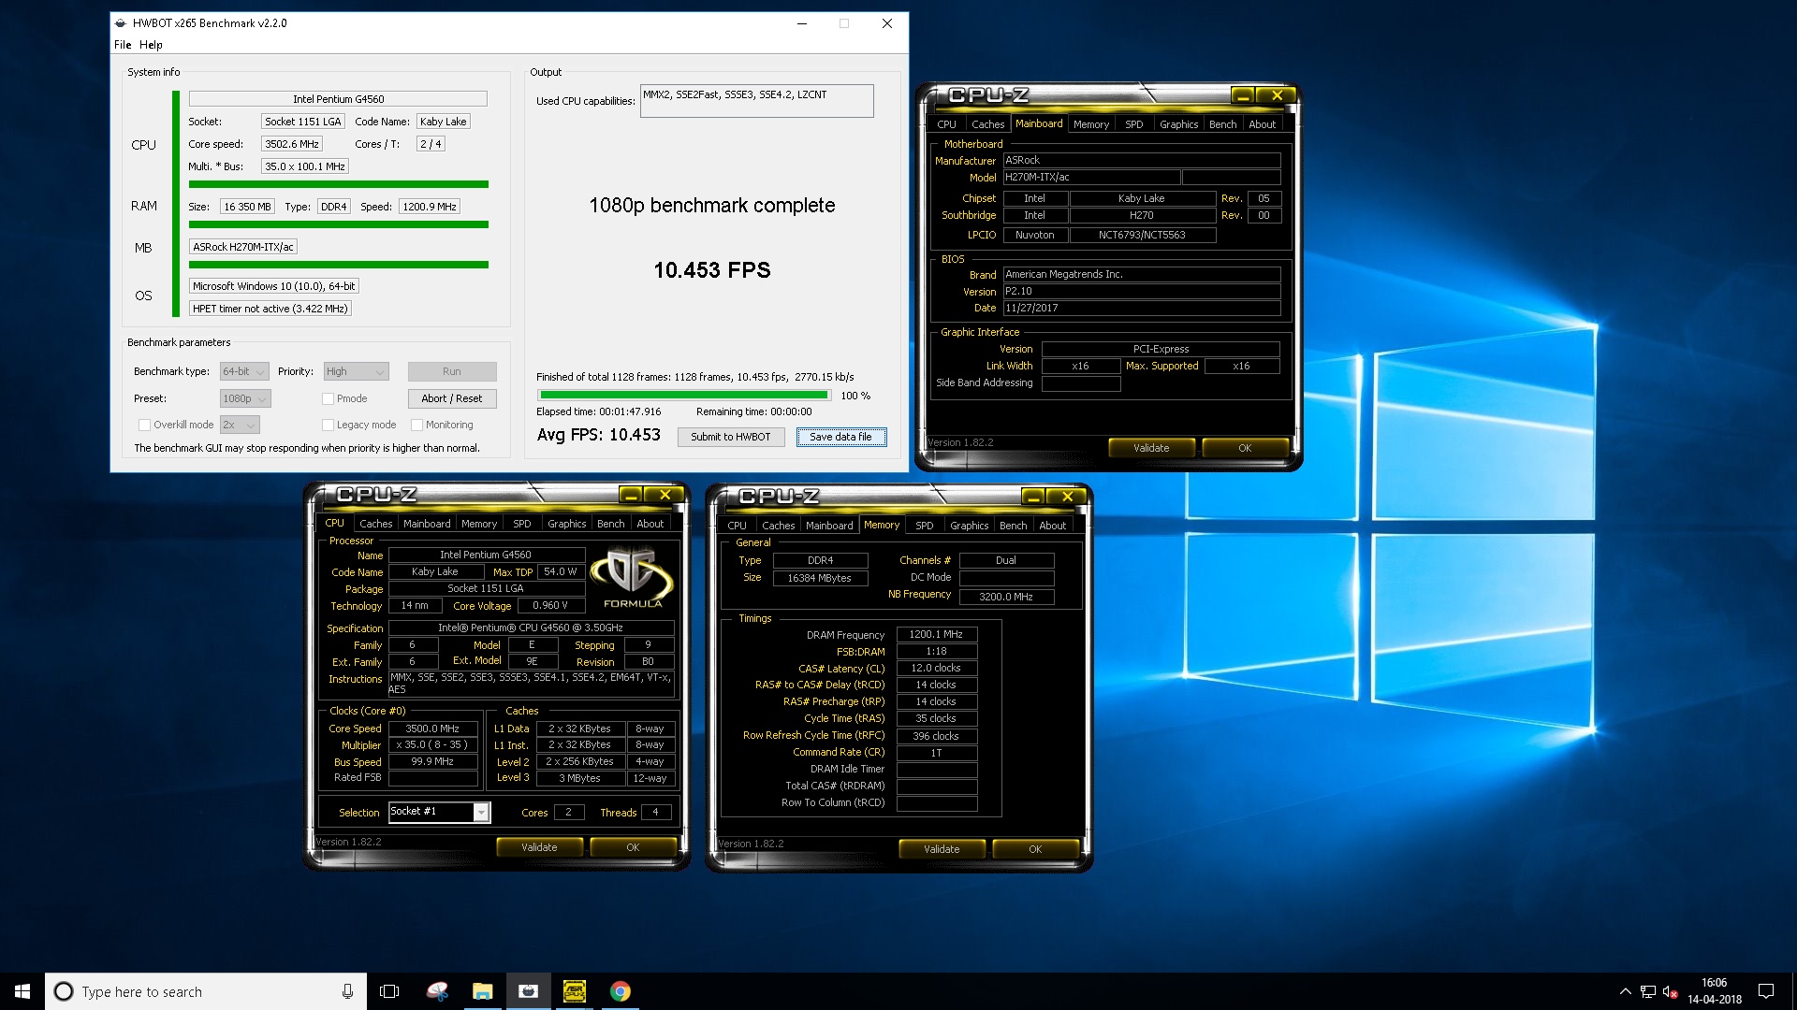
Task: Click the muted volume tray icon
Action: pyautogui.click(x=1669, y=991)
